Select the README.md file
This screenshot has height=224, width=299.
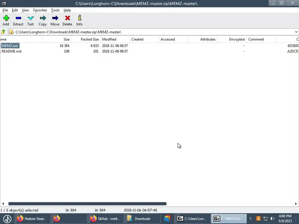coord(11,51)
